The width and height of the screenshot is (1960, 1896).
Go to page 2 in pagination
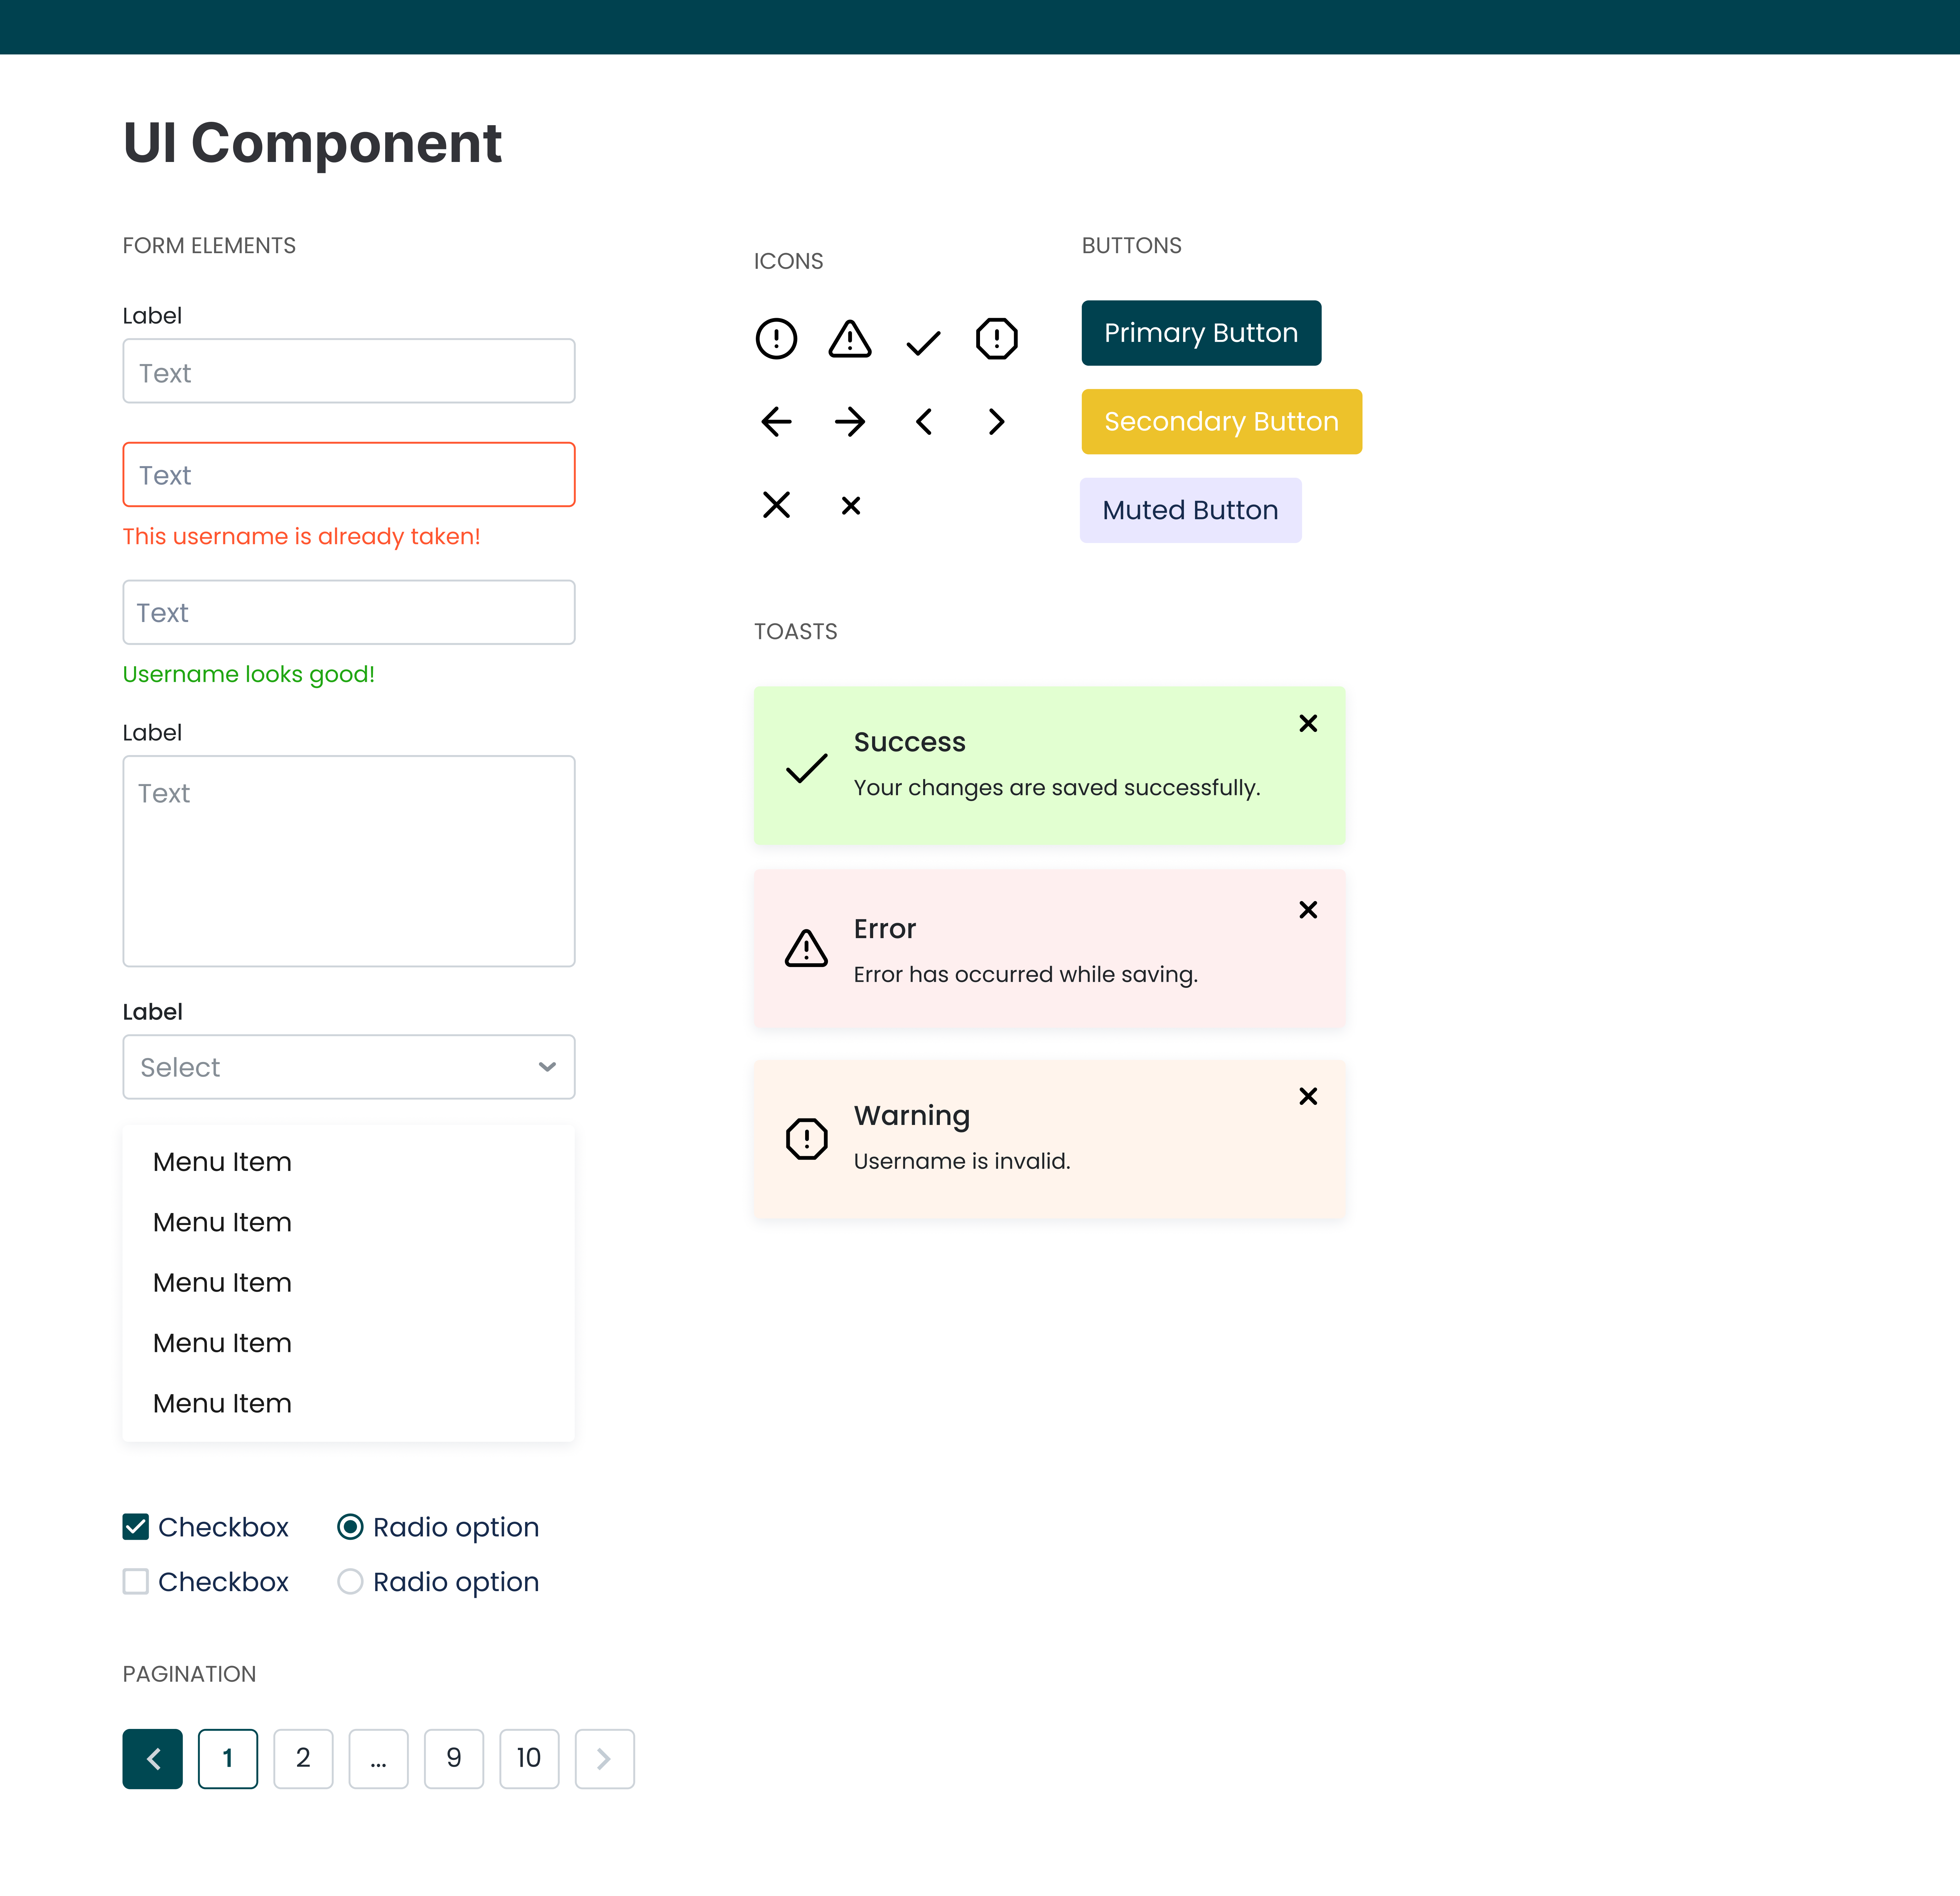pyautogui.click(x=303, y=1759)
